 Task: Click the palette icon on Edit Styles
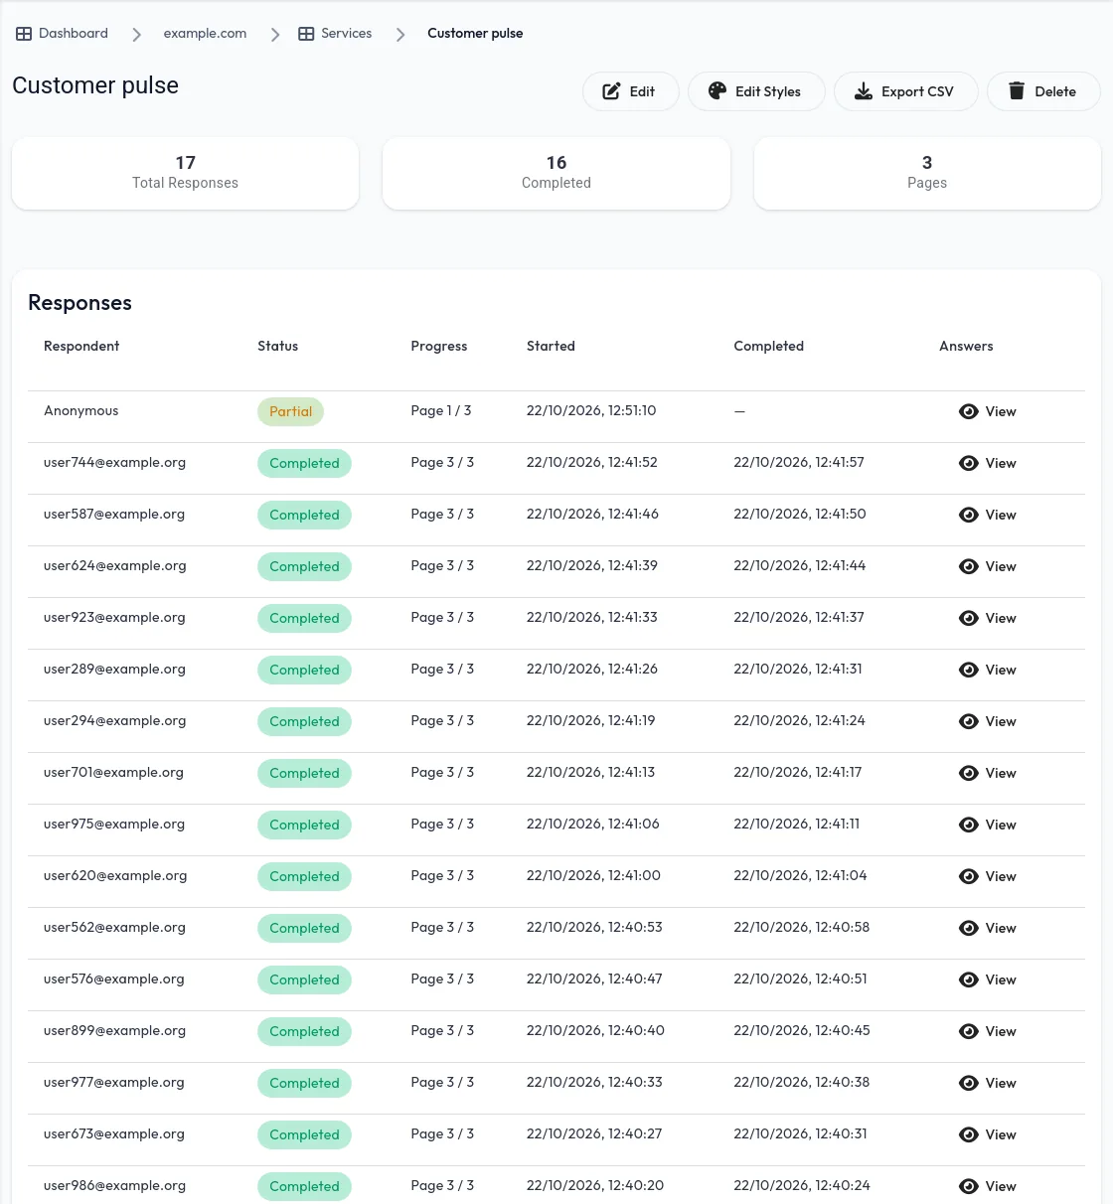(x=717, y=91)
